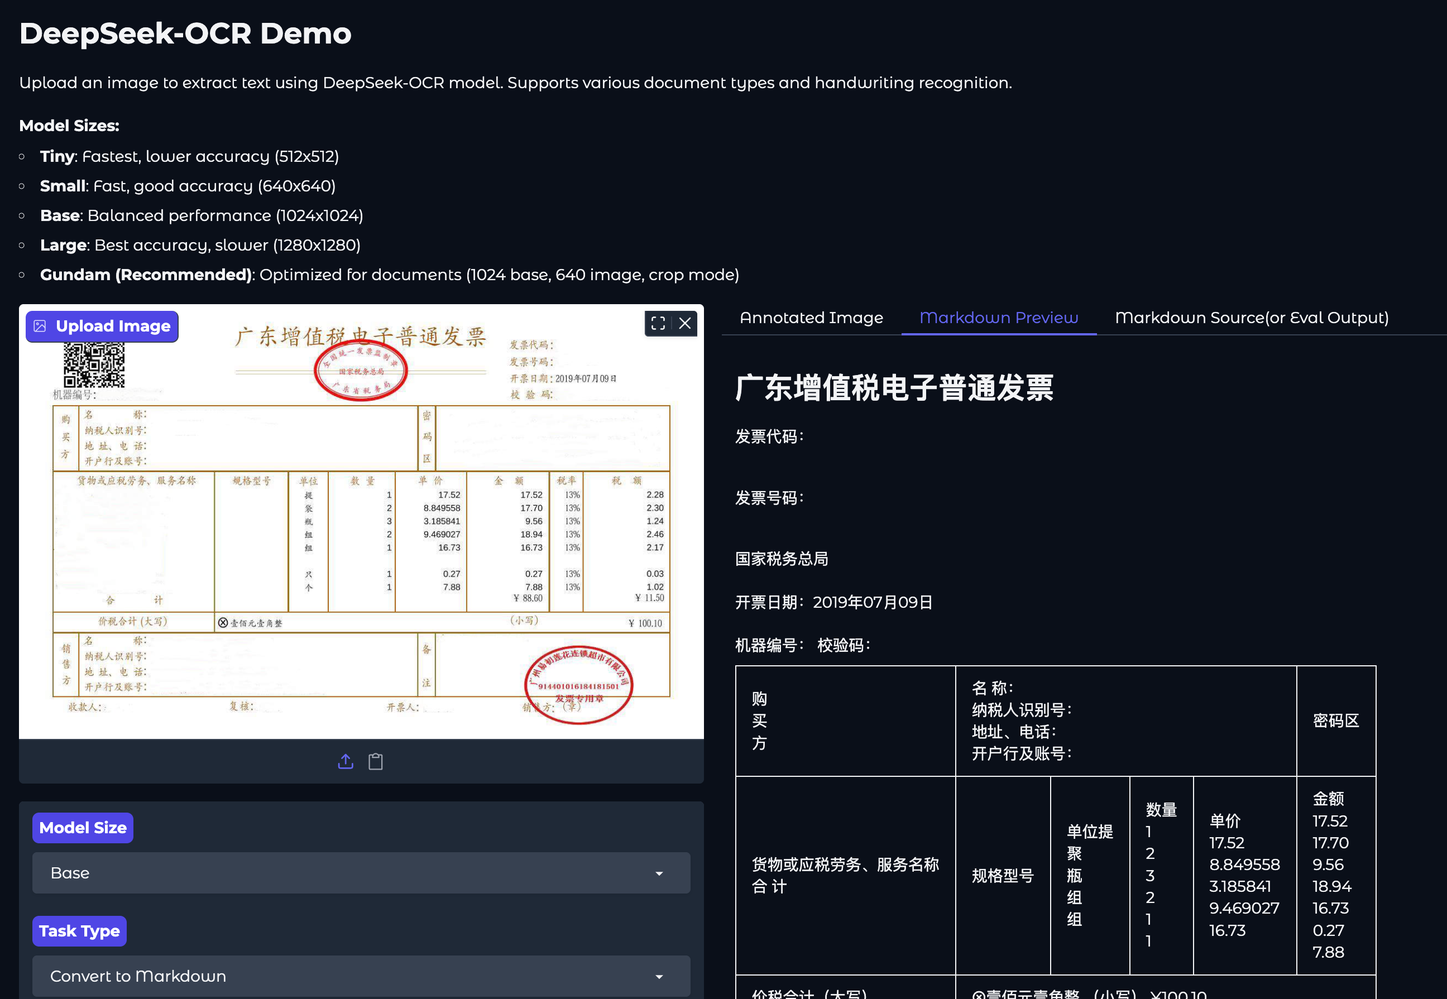
Task: Open Task Type dropdown arrow
Action: [x=659, y=977]
